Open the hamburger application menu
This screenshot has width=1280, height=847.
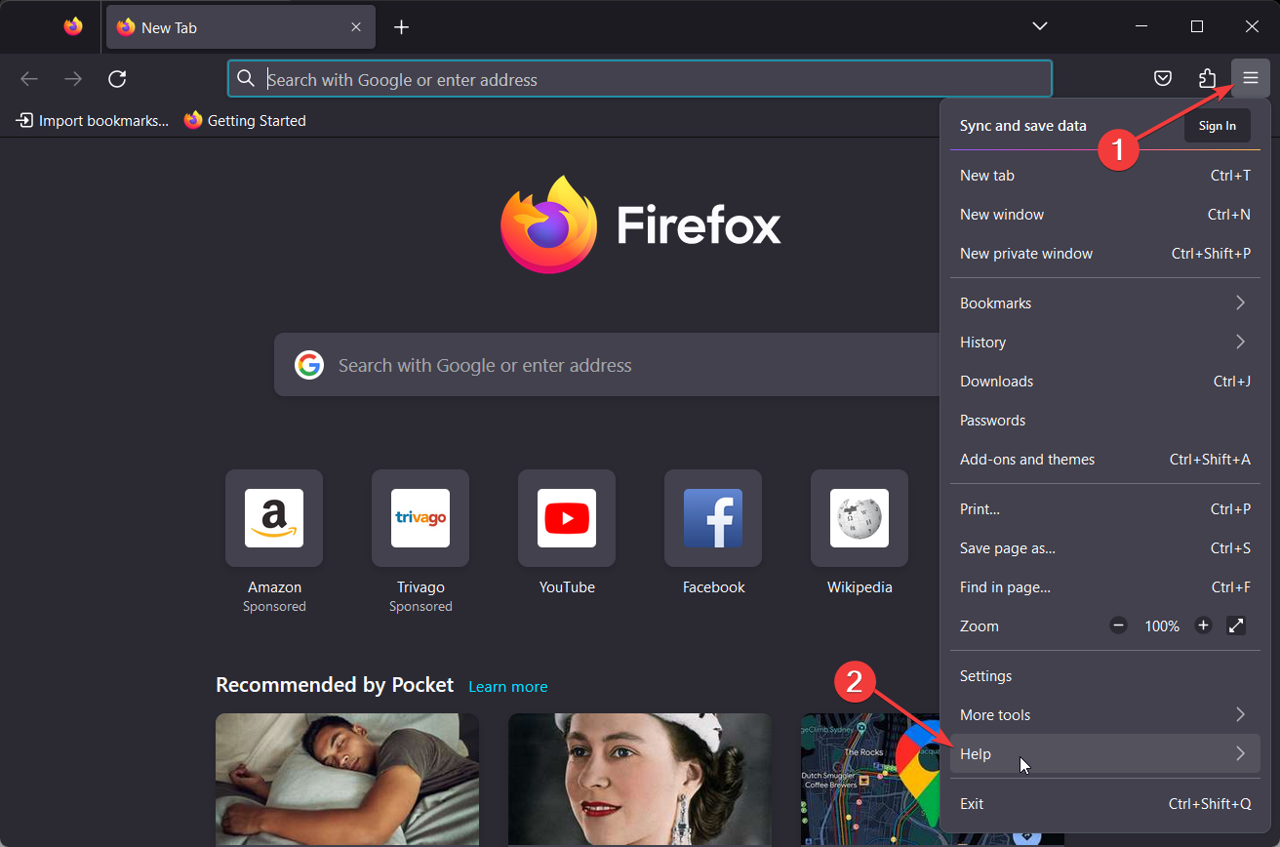(1250, 78)
